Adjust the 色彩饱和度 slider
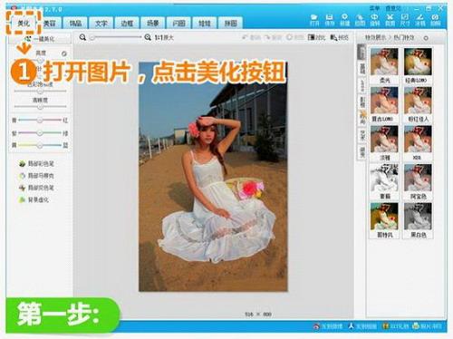 point(40,91)
